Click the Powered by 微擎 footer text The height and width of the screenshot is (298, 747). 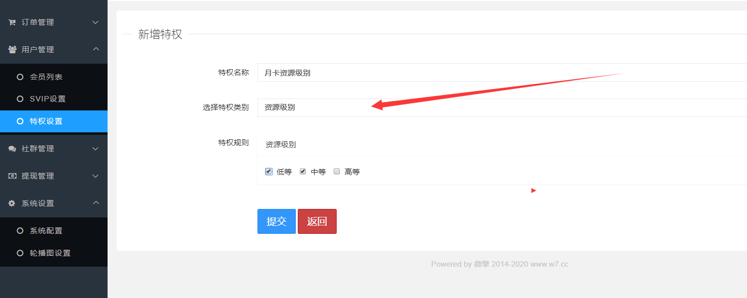[x=499, y=264]
